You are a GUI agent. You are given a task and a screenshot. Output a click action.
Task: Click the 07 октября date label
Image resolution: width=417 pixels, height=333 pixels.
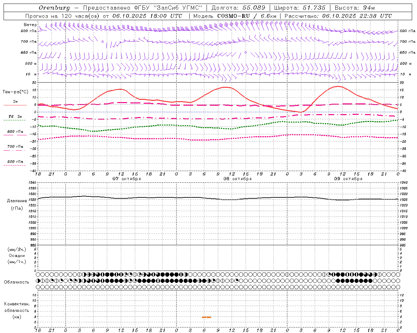coord(127,179)
